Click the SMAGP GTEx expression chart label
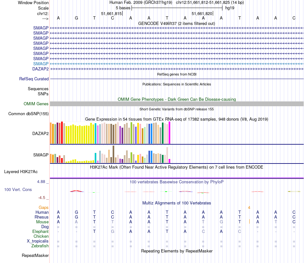The image size is (304, 263). click(41, 155)
